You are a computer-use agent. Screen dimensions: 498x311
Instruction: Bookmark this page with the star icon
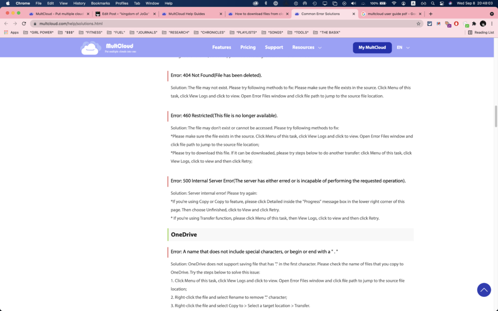pyautogui.click(x=418, y=23)
